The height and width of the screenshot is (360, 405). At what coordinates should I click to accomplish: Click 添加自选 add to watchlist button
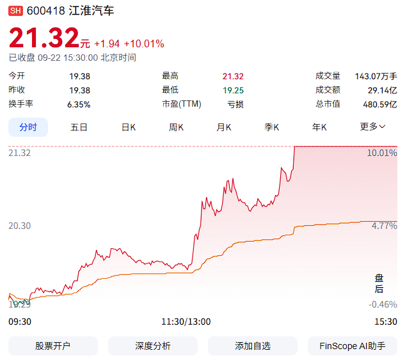click(x=253, y=346)
